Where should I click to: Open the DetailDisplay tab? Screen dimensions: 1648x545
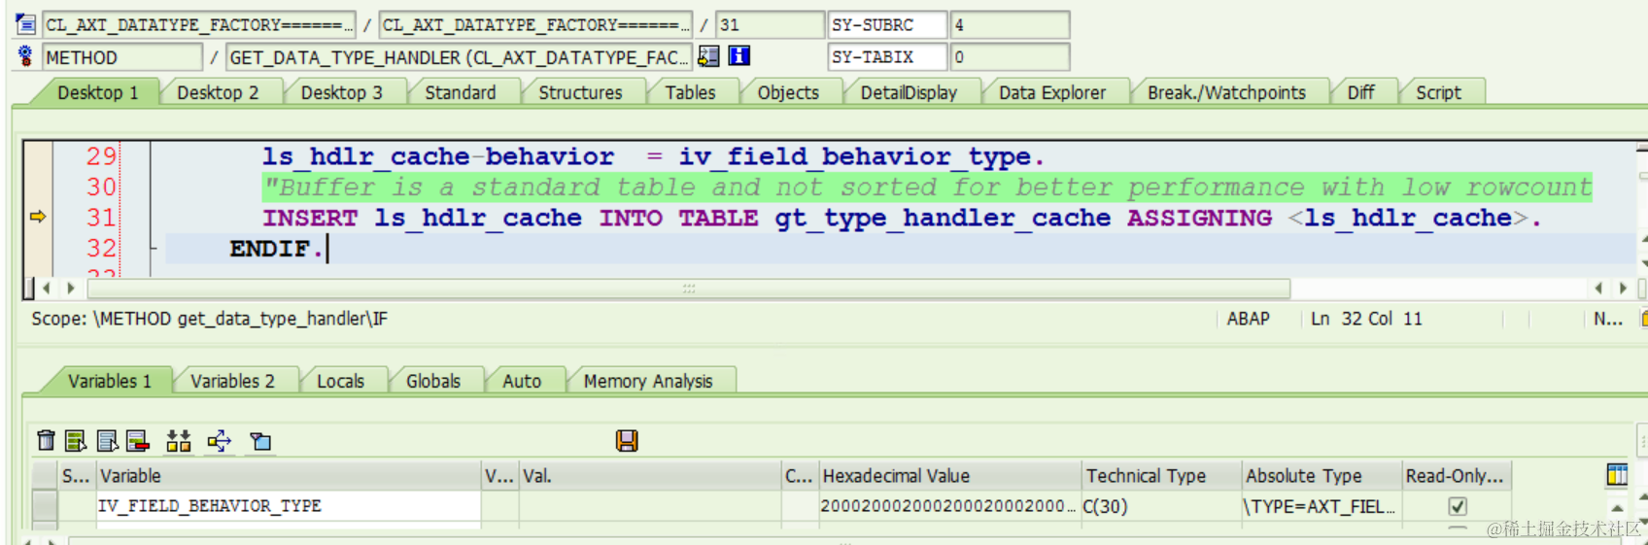pyautogui.click(x=909, y=92)
